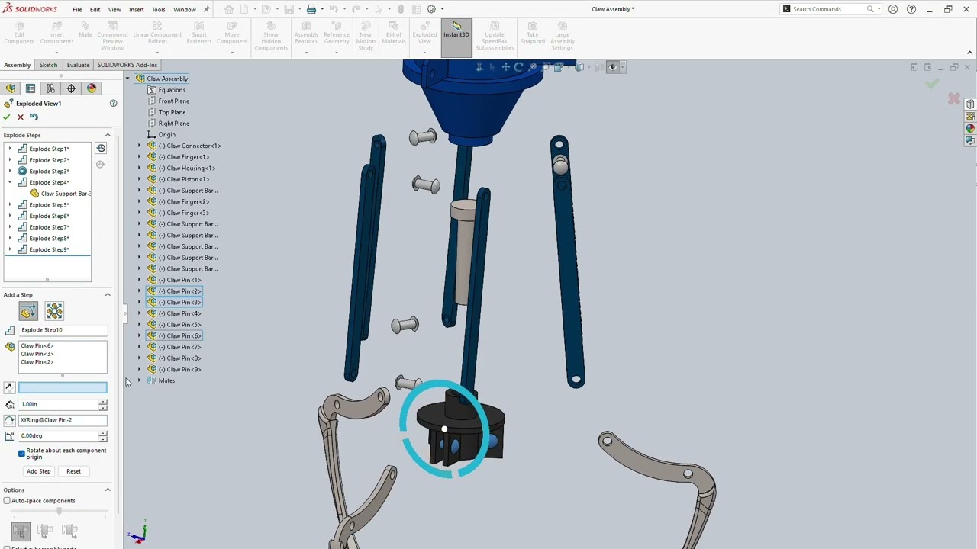Switch to the Evaluate tab

78,65
